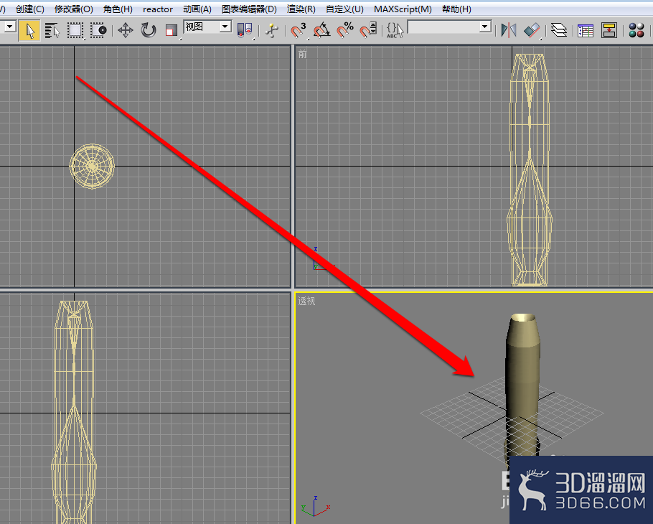The image size is (653, 524).
Task: Toggle the Spinner Snap icon
Action: pos(368,30)
